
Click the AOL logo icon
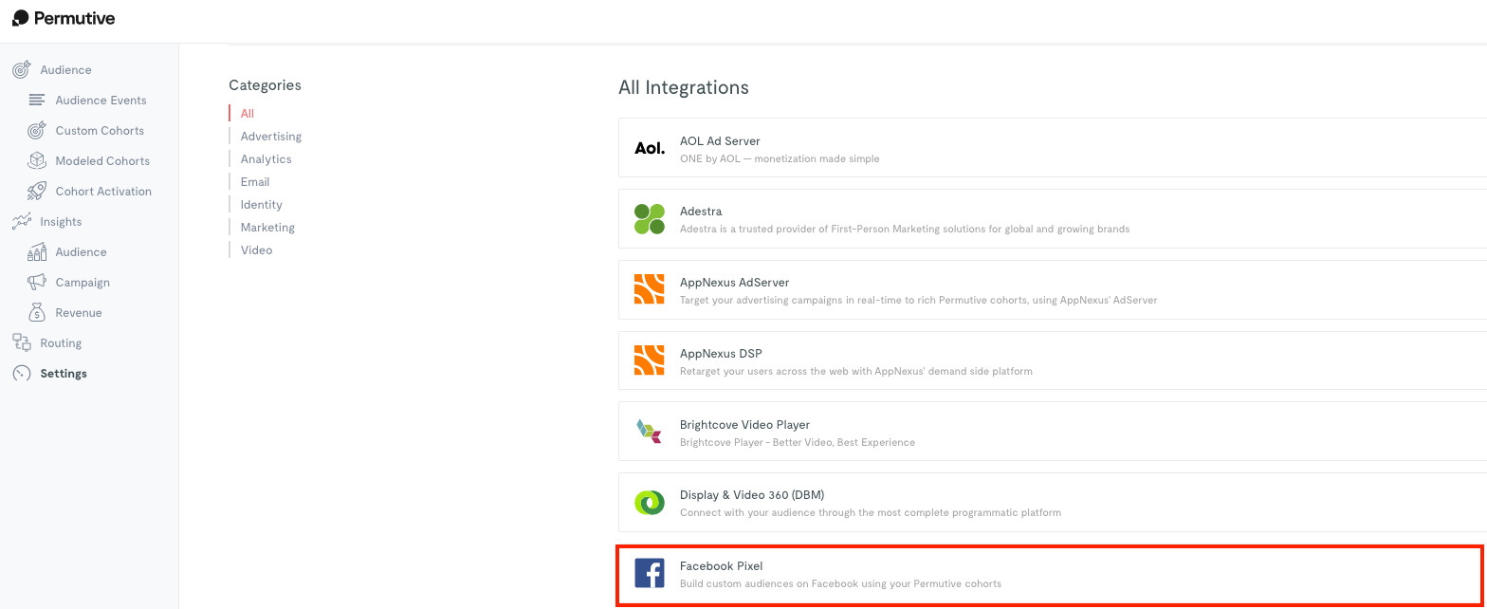click(x=650, y=148)
